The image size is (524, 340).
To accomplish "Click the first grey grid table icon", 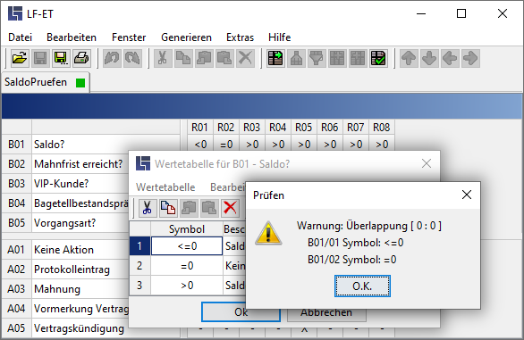I will 337,58.
